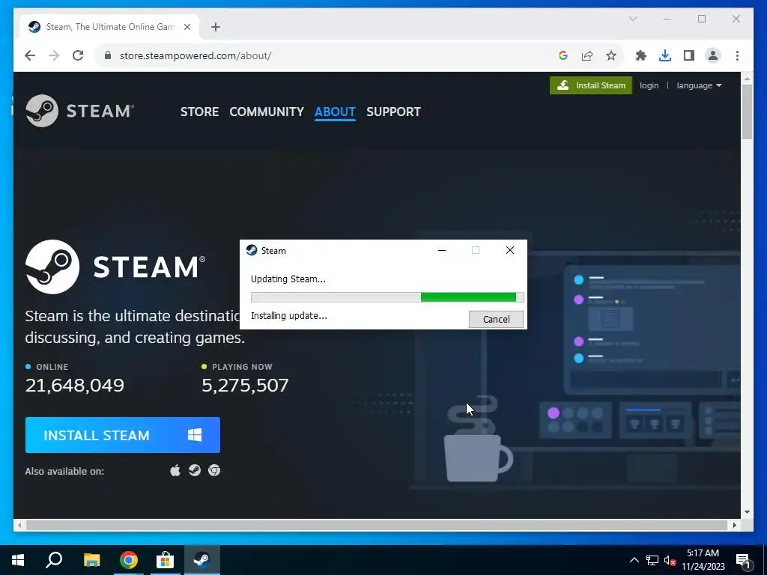The image size is (767, 575).
Task: Click the 'Installing update...' status text
Action: [x=289, y=316]
